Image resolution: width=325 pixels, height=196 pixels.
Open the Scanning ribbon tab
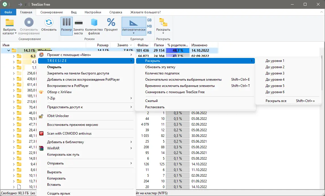coord(51,12)
